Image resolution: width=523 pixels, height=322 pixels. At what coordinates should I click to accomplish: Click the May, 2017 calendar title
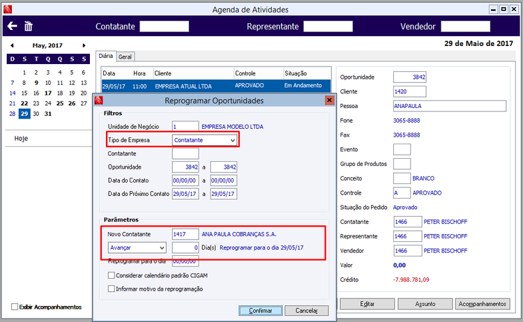tap(47, 45)
